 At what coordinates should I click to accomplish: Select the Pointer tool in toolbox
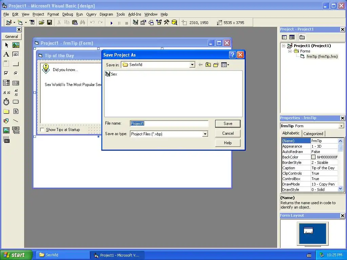pos(6,45)
